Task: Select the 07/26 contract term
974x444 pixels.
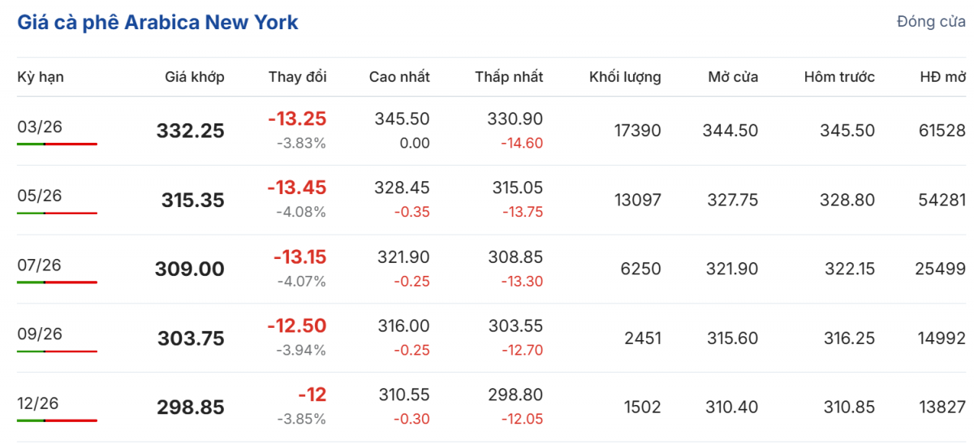Action: (x=40, y=265)
